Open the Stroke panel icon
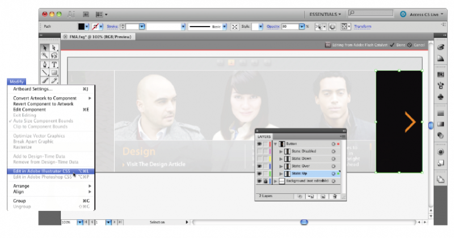454x238 pixels. (441, 113)
